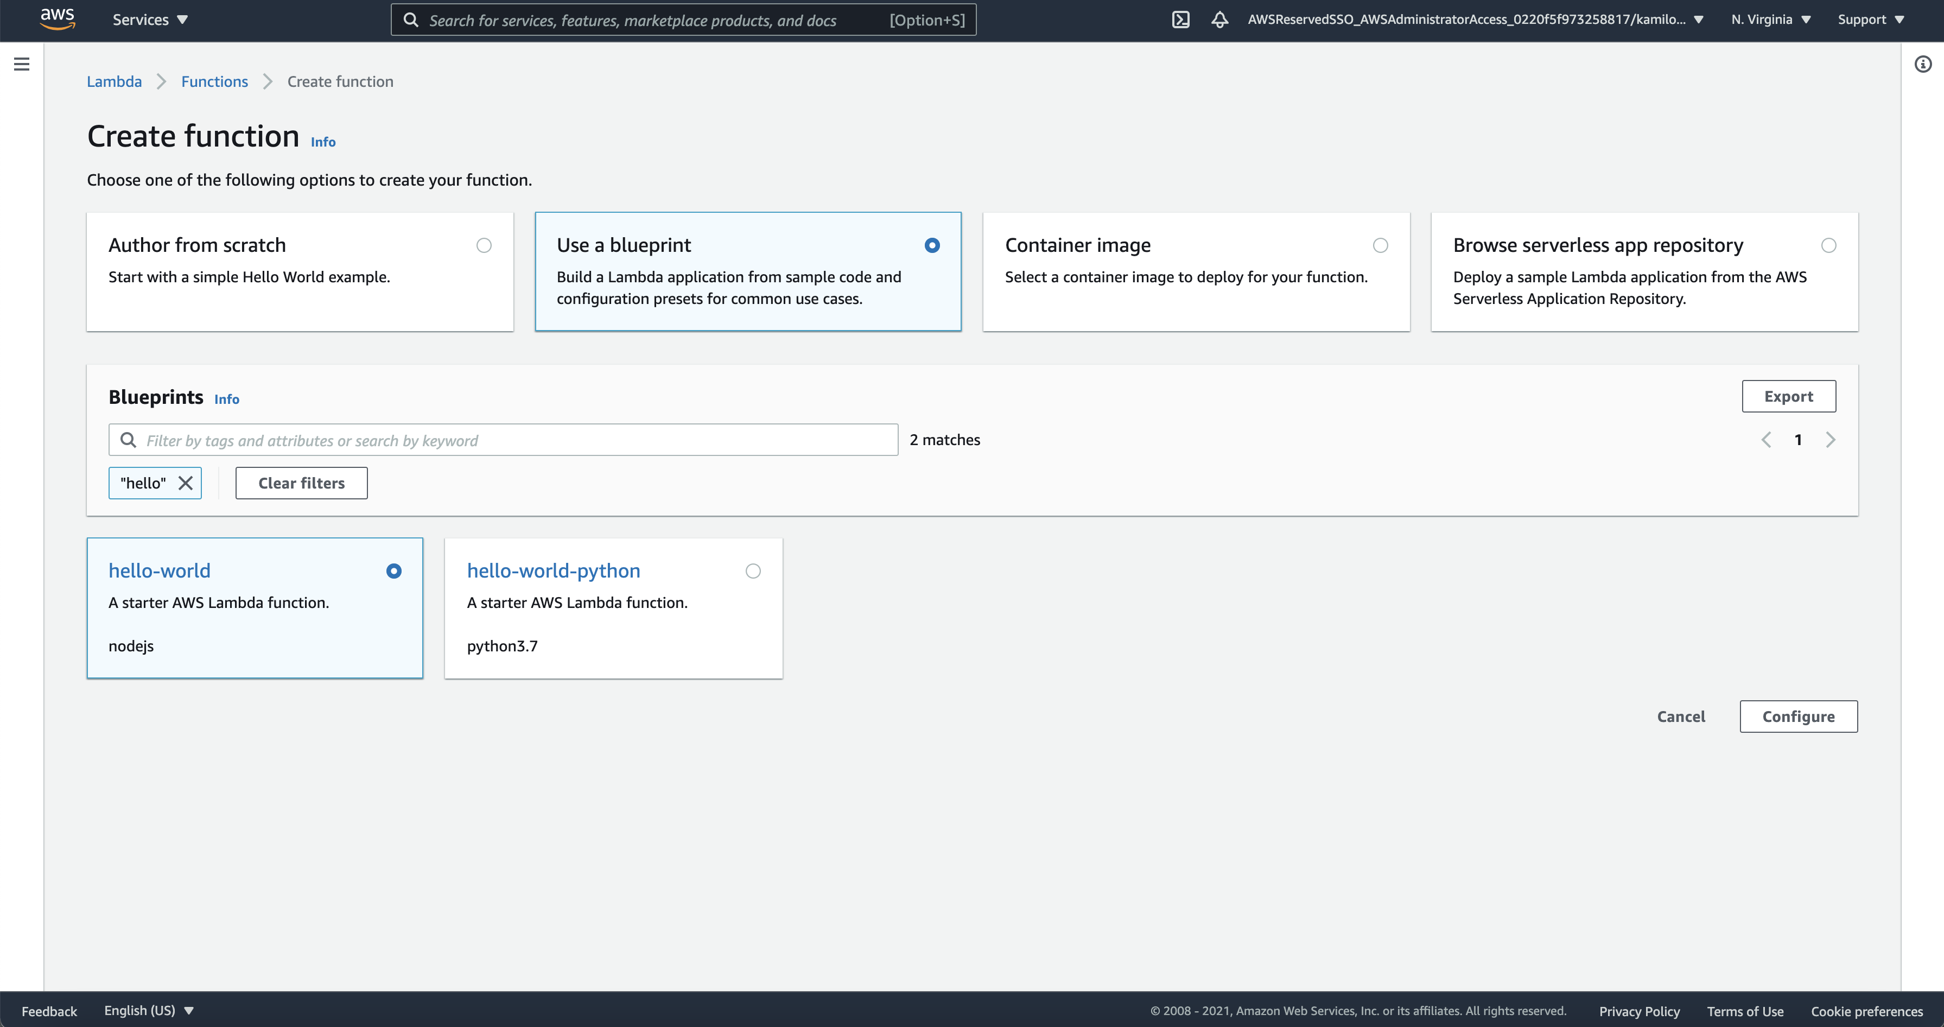
Task: Click the Clear filters button
Action: (x=301, y=483)
